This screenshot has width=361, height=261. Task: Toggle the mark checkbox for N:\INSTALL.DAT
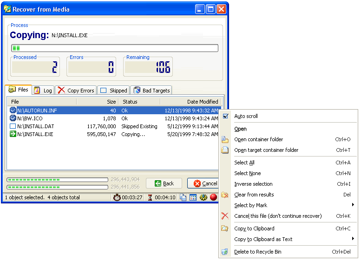click(x=13, y=126)
